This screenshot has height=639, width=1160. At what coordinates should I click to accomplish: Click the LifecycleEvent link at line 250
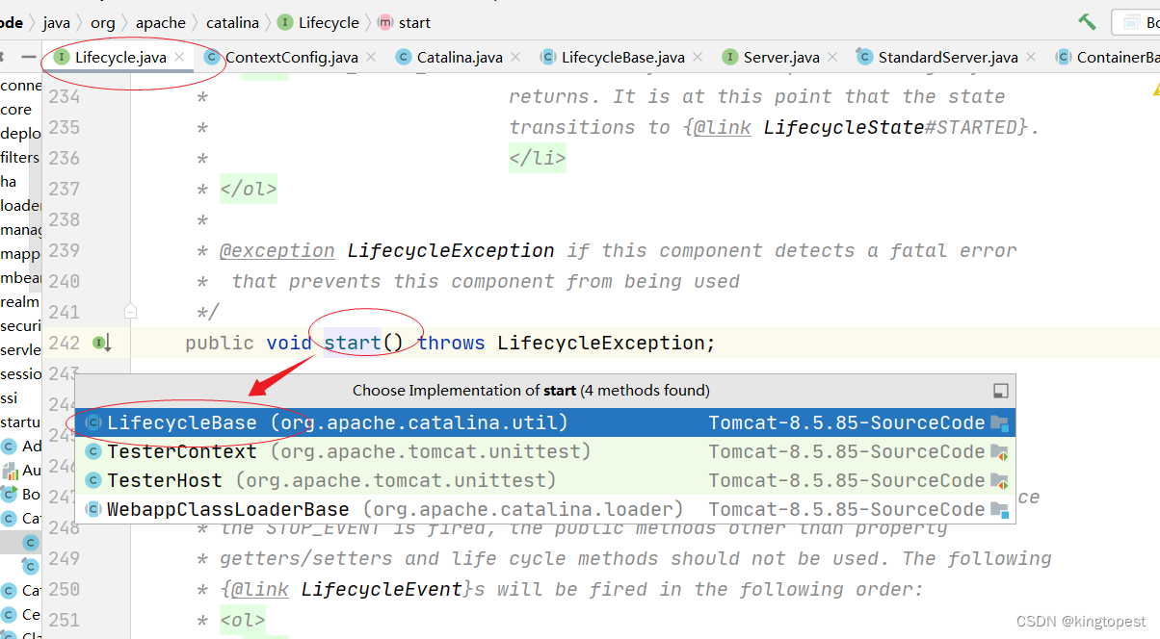click(382, 589)
